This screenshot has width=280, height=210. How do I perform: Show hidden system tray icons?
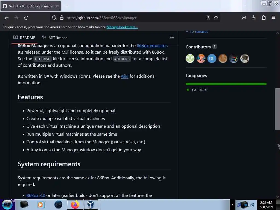pyautogui.click(x=232, y=205)
